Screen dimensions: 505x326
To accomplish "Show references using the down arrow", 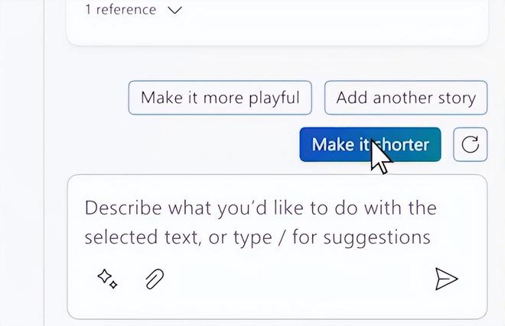I will [174, 11].
